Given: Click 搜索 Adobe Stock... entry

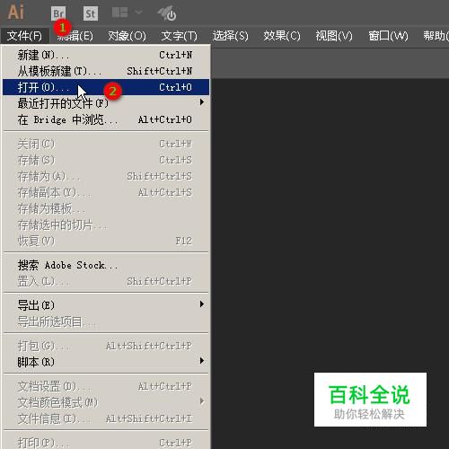Looking at the screenshot, I should pyautogui.click(x=106, y=265).
